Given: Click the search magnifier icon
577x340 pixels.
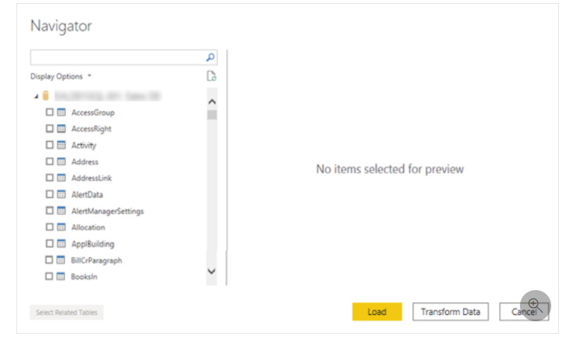Looking at the screenshot, I should coord(210,58).
